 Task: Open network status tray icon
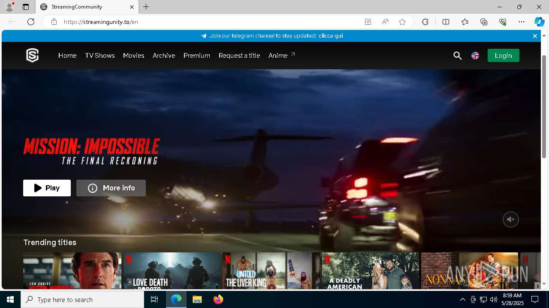(x=483, y=299)
